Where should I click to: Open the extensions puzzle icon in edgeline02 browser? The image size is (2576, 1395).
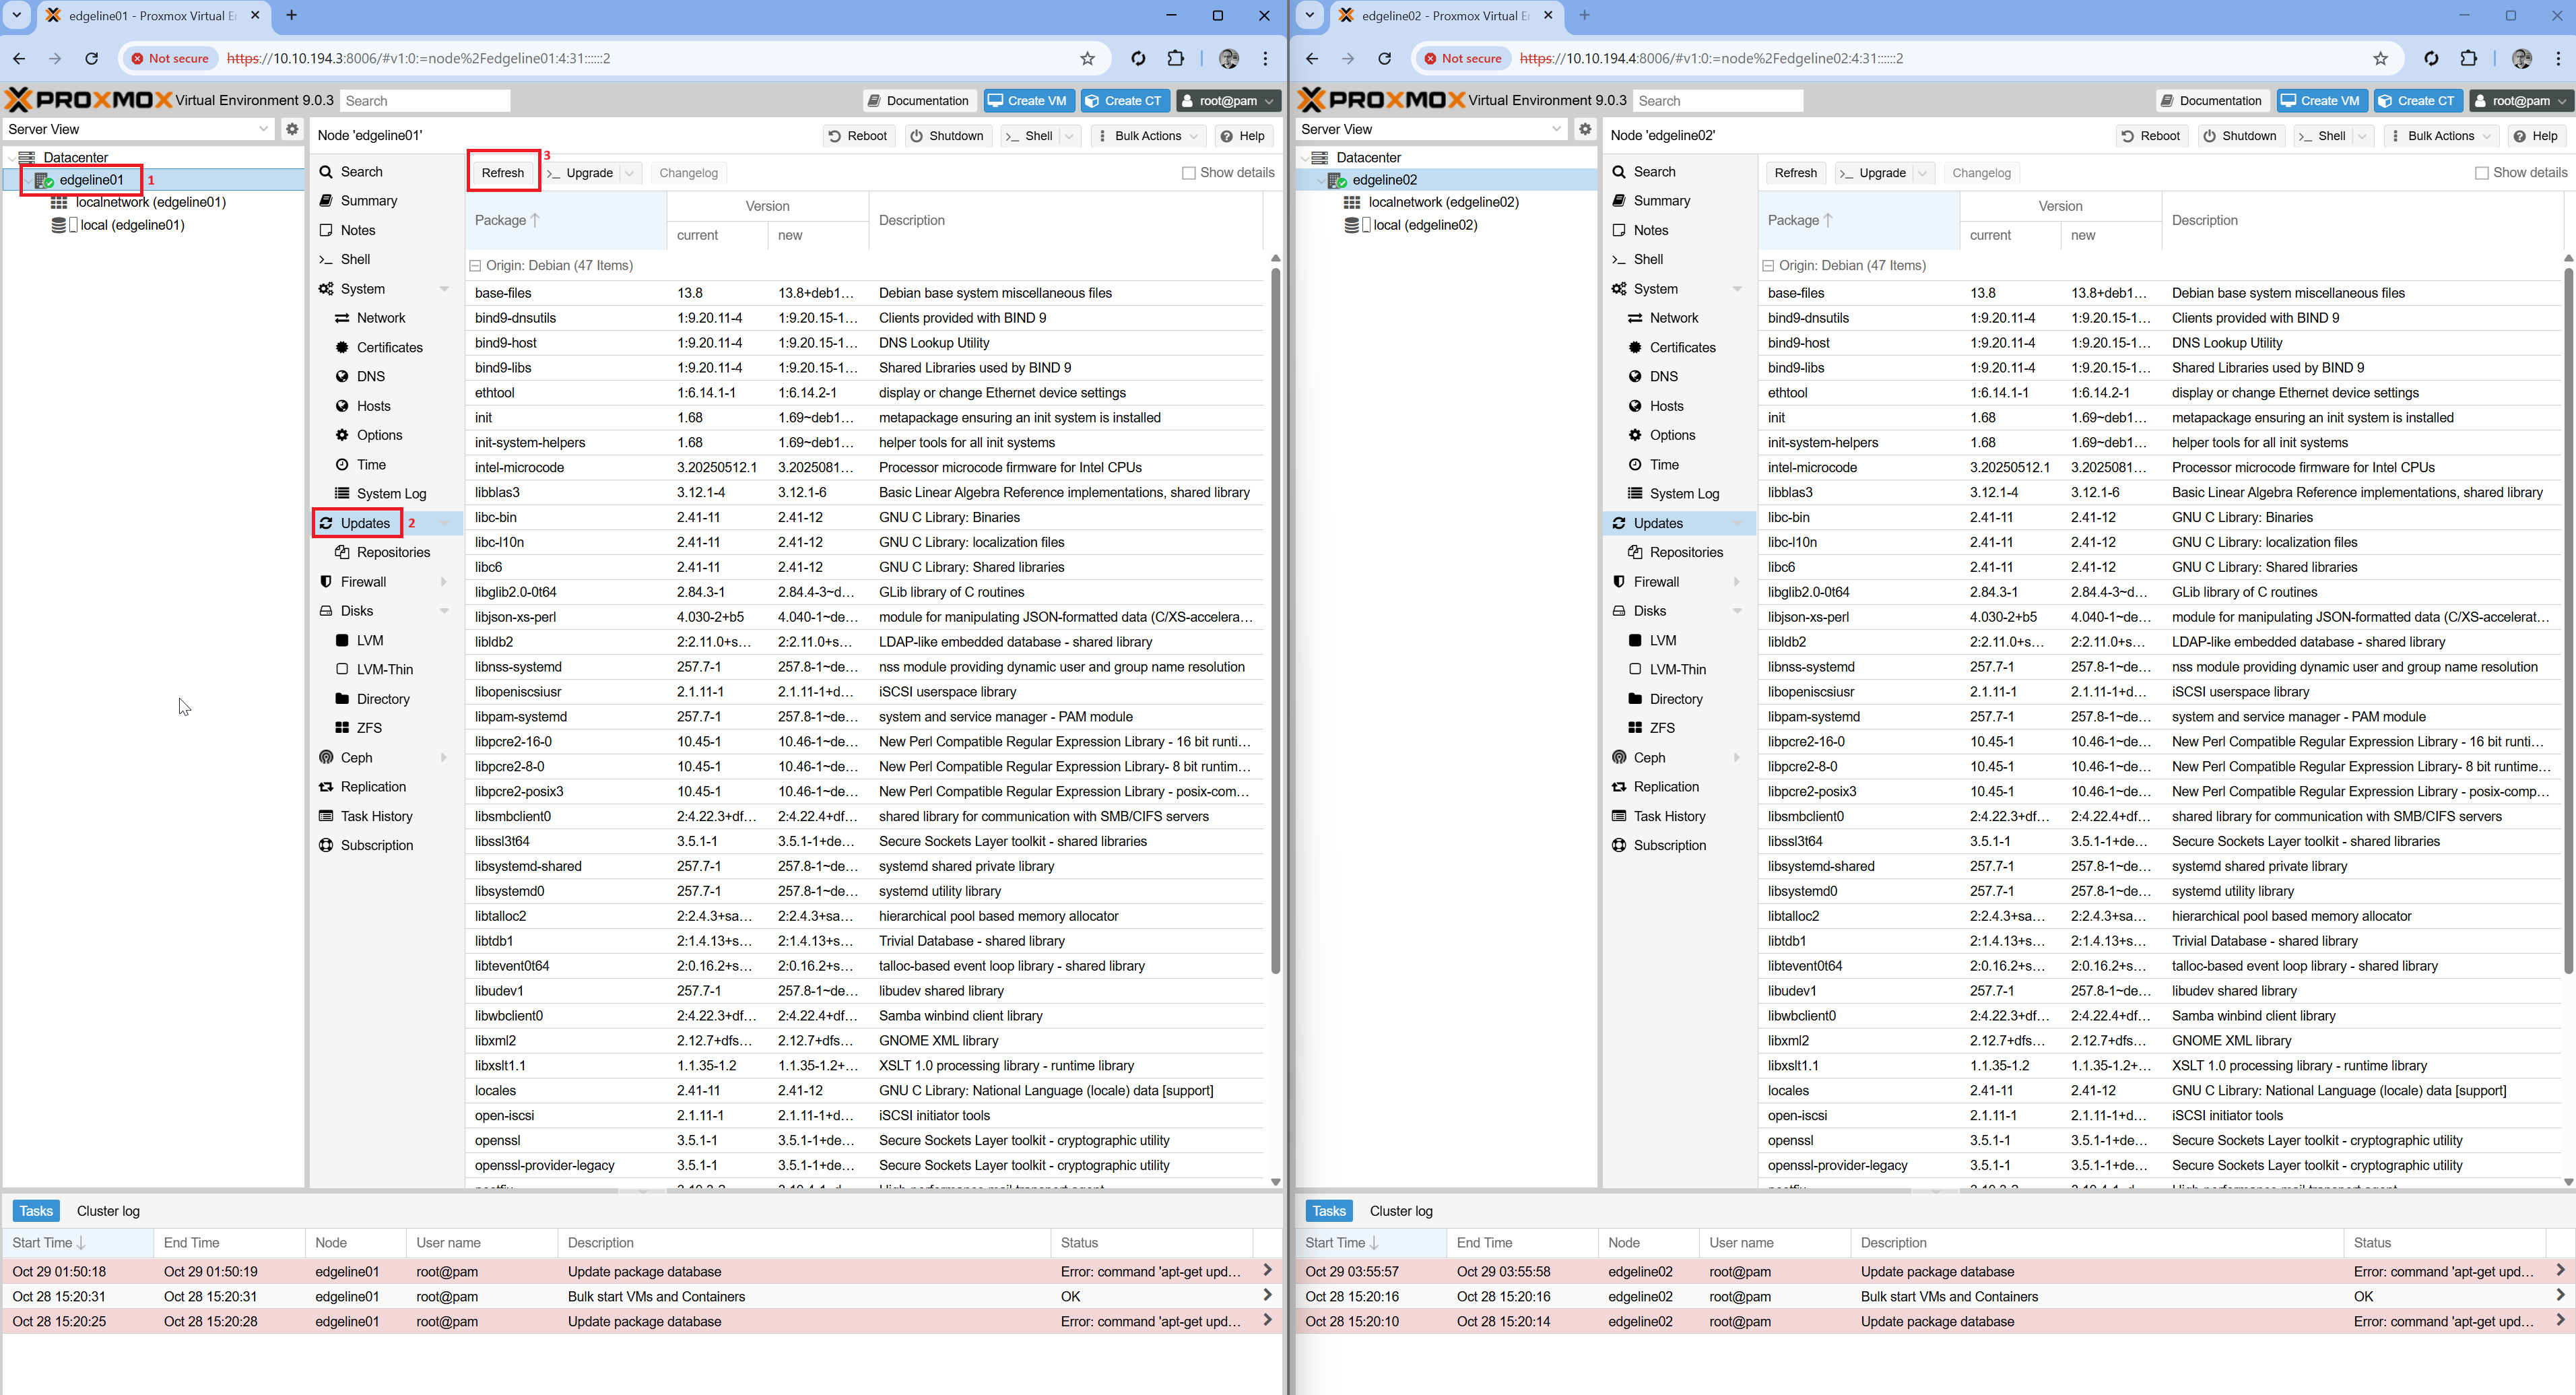tap(2469, 58)
